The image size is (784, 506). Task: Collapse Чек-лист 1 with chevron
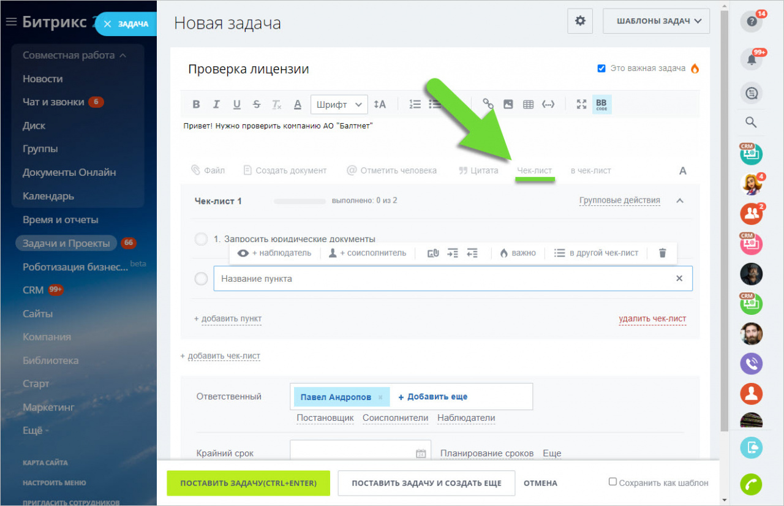pyautogui.click(x=680, y=200)
